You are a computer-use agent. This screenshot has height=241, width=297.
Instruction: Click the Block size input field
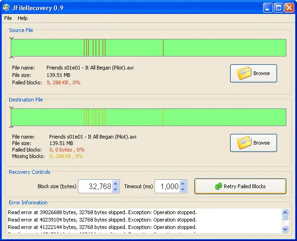tap(96, 186)
